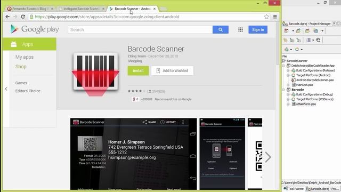This screenshot has width=341, height=192.
Task: Click the sync icon in Project Manager second toolbar
Action: click(x=318, y=40)
